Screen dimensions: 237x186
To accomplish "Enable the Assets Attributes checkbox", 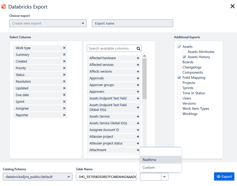I will click(184, 52).
